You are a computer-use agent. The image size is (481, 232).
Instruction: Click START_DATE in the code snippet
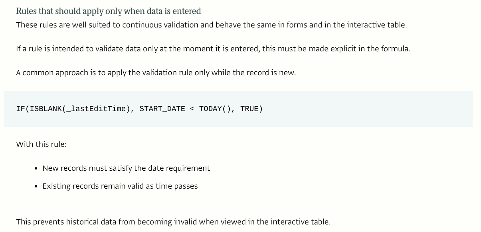162,109
